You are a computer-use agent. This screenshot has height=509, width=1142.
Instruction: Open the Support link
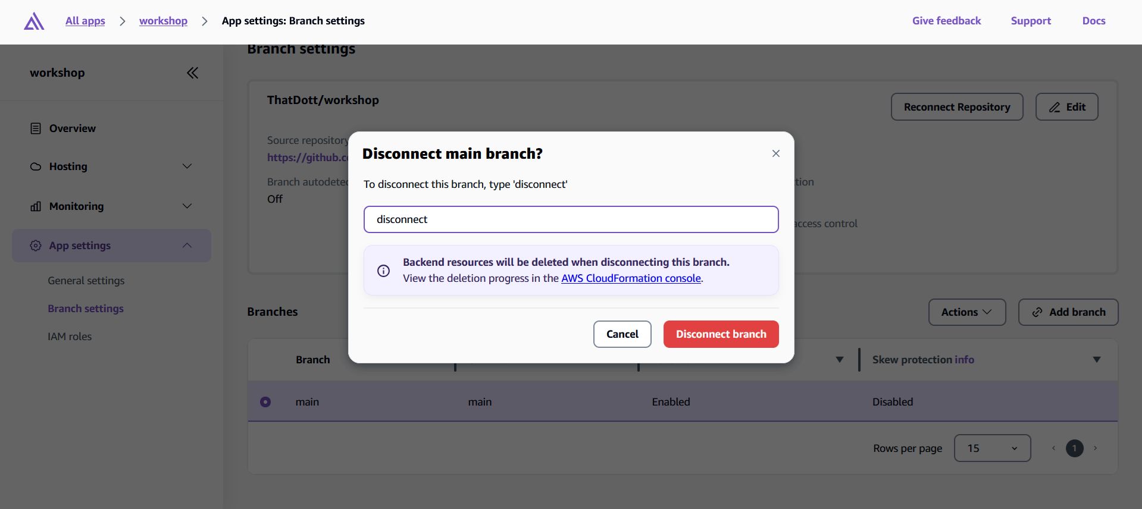click(x=1031, y=21)
